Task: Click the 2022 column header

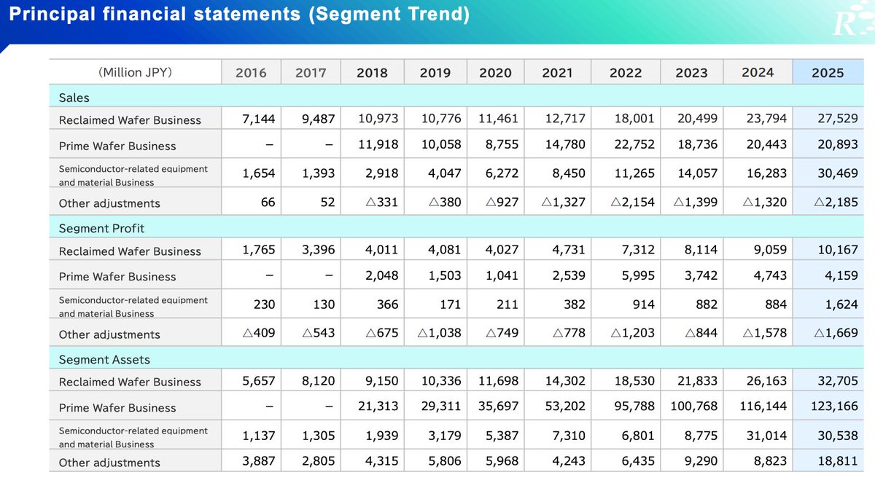Action: [626, 73]
